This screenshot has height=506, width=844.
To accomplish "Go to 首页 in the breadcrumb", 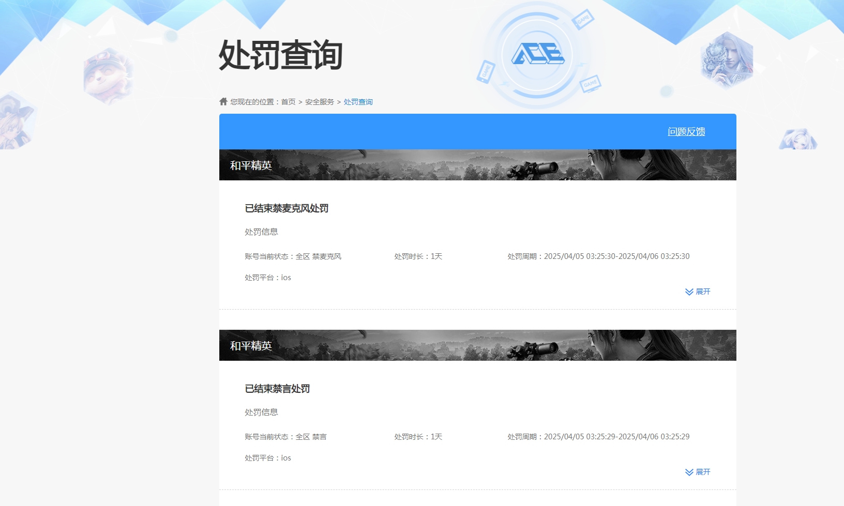I will pyautogui.click(x=288, y=102).
